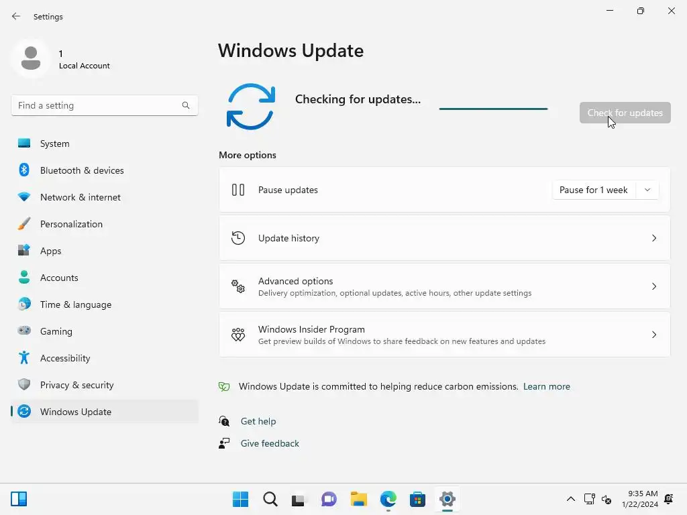Click the checking updates progress bar
This screenshot has height=515, width=687.
point(493,109)
